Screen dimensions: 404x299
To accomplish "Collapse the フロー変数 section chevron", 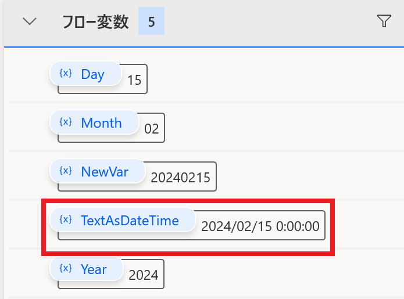I will (30, 21).
